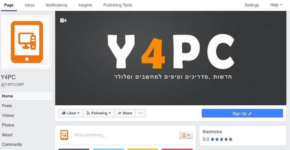Toggle the Liked button
290x150 pixels.
(71, 113)
